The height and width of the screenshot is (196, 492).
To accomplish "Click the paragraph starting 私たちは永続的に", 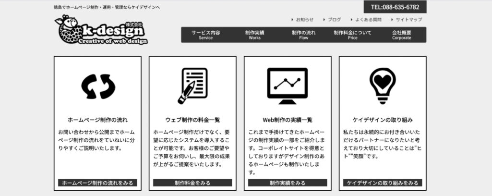I will point(382,144).
